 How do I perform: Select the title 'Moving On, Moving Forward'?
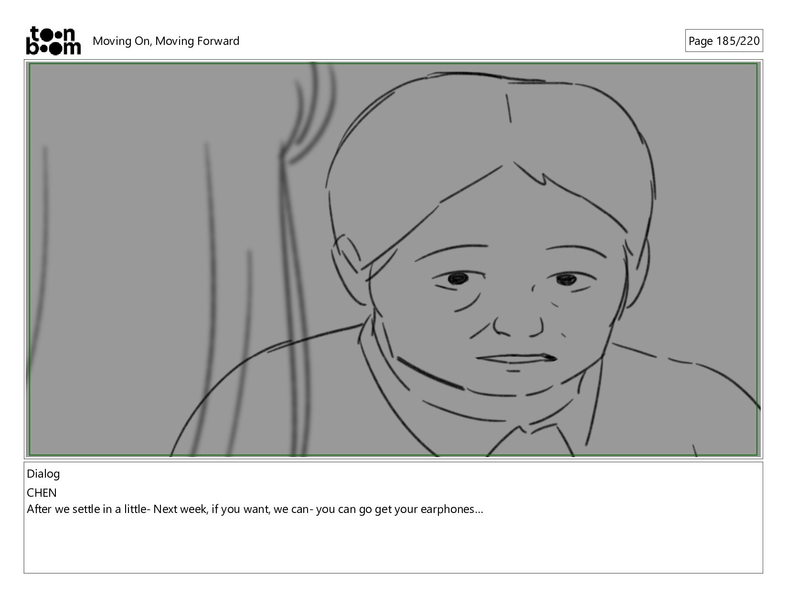coord(166,41)
